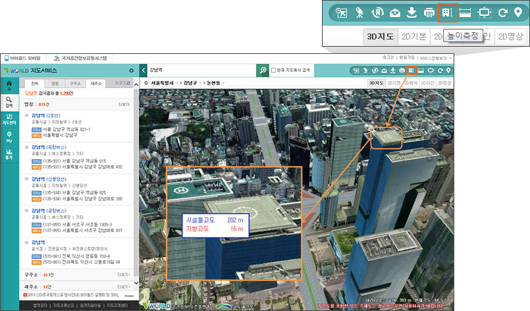530x311 pixels.
Task: Click the refresh arrow icon in the toolbar
Action: click(440, 70)
